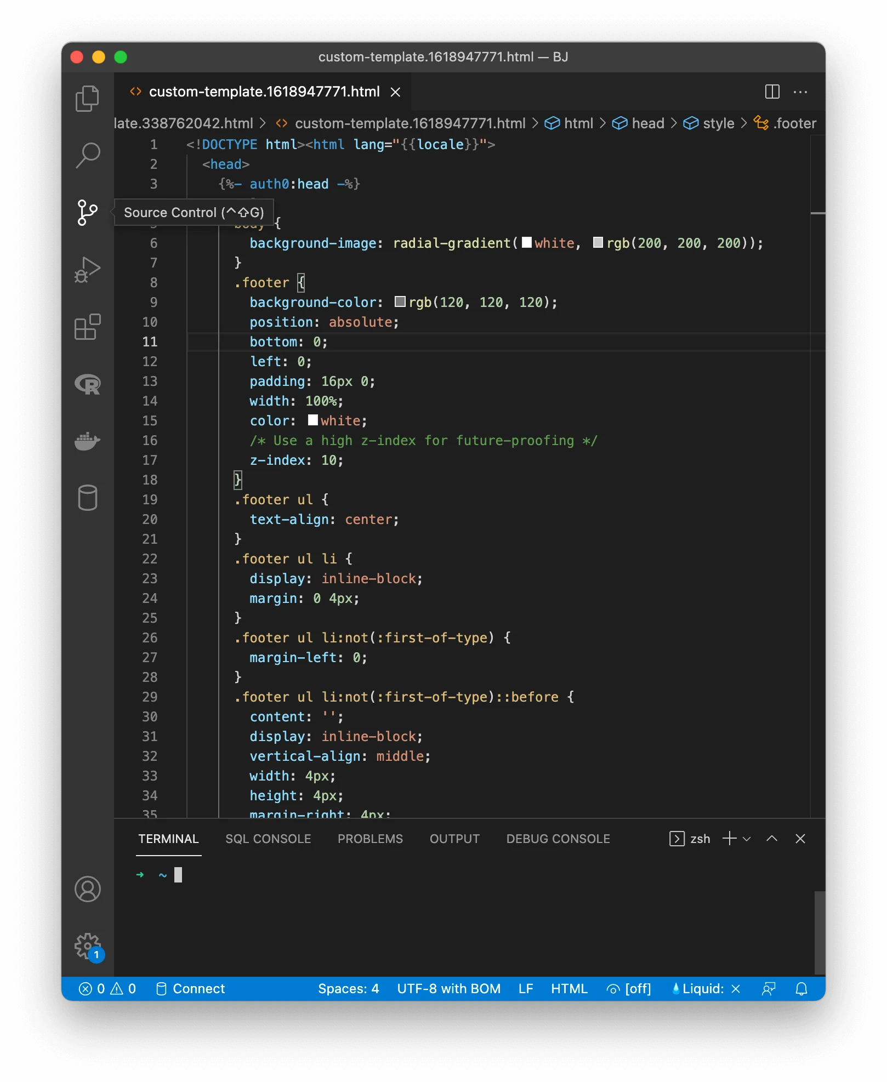Image resolution: width=887 pixels, height=1082 pixels.
Task: Toggle the [off] status item
Action: pos(628,988)
